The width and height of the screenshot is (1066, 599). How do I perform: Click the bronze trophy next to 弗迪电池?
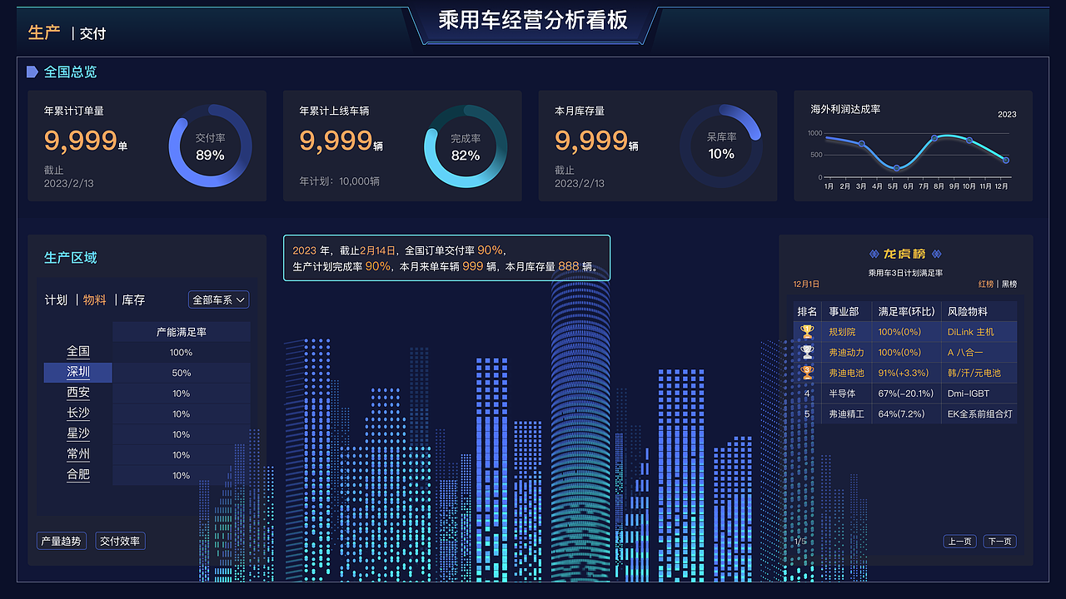coord(806,373)
